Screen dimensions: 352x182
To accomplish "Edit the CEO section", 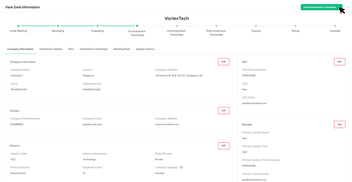I will tap(340, 61).
